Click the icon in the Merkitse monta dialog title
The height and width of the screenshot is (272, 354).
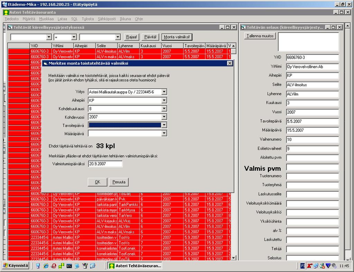point(45,63)
